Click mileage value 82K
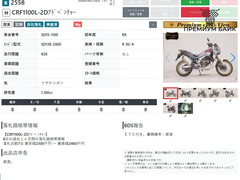Viewport: 240px width, 180px height. (44, 54)
